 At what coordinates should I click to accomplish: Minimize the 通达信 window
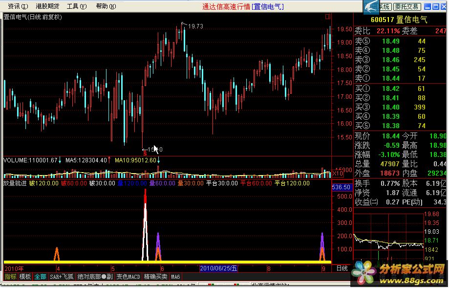tap(428, 6)
